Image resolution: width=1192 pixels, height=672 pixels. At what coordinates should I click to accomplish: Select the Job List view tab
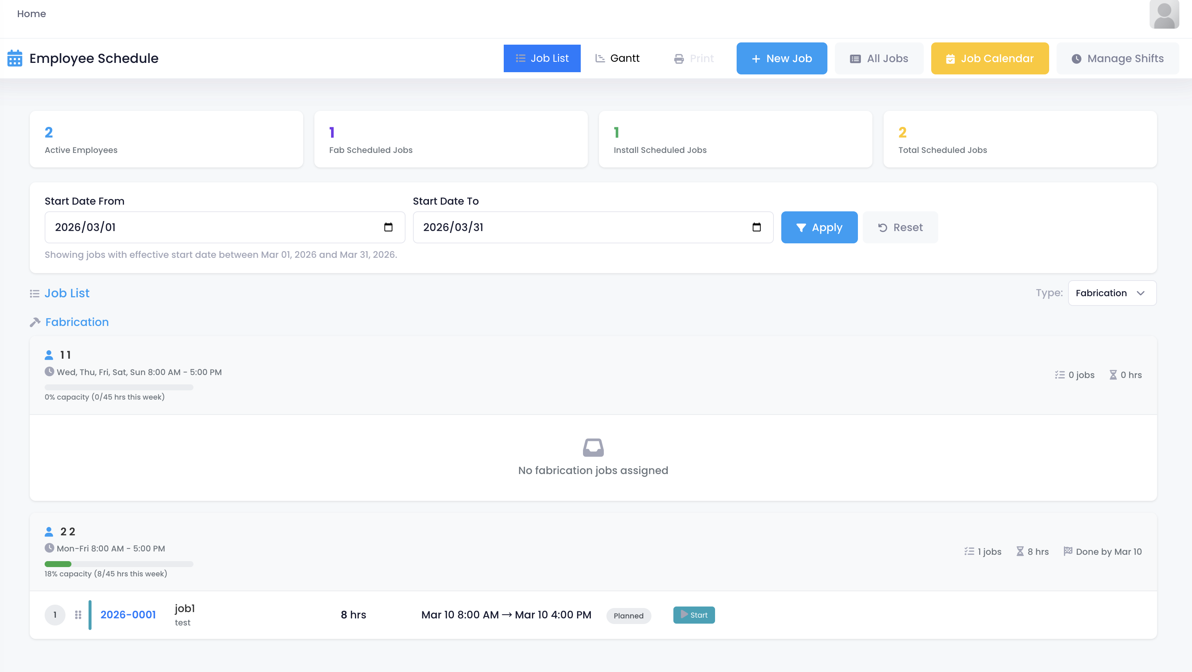[542, 58]
